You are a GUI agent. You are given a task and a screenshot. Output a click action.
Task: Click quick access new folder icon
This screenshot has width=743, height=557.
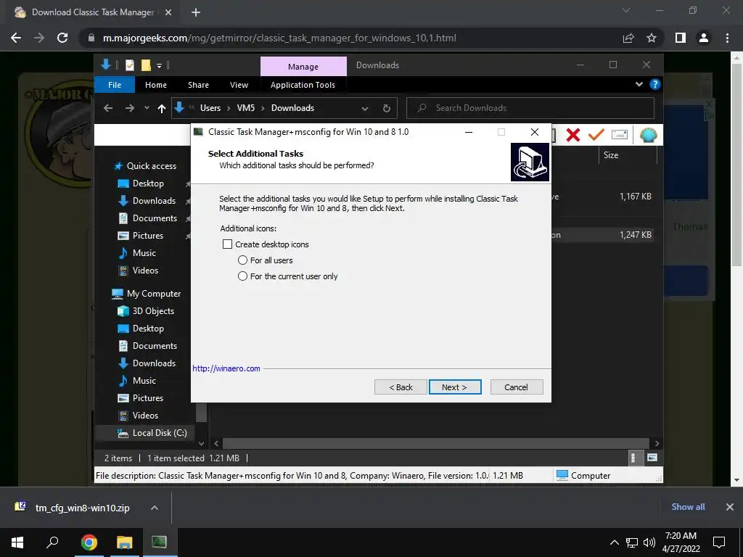point(146,65)
